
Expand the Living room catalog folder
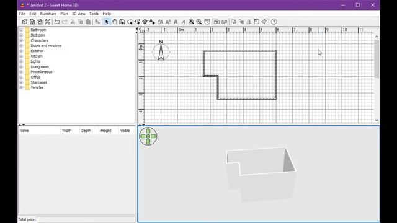pos(21,67)
